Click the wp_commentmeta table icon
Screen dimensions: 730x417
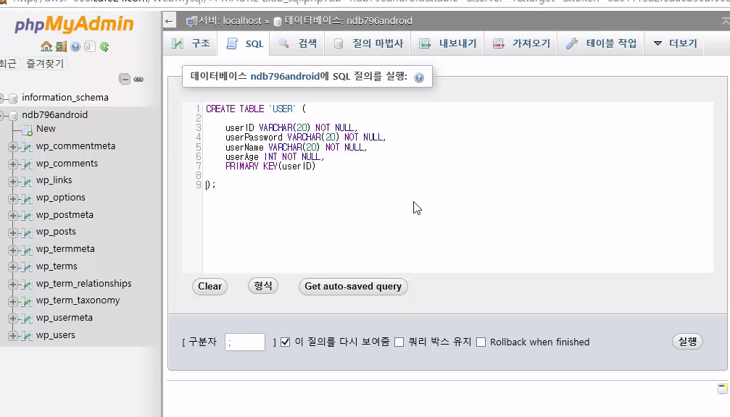pyautogui.click(x=27, y=147)
